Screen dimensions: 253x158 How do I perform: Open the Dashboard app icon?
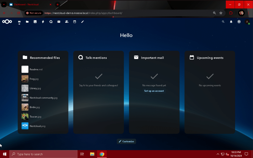click(19, 22)
